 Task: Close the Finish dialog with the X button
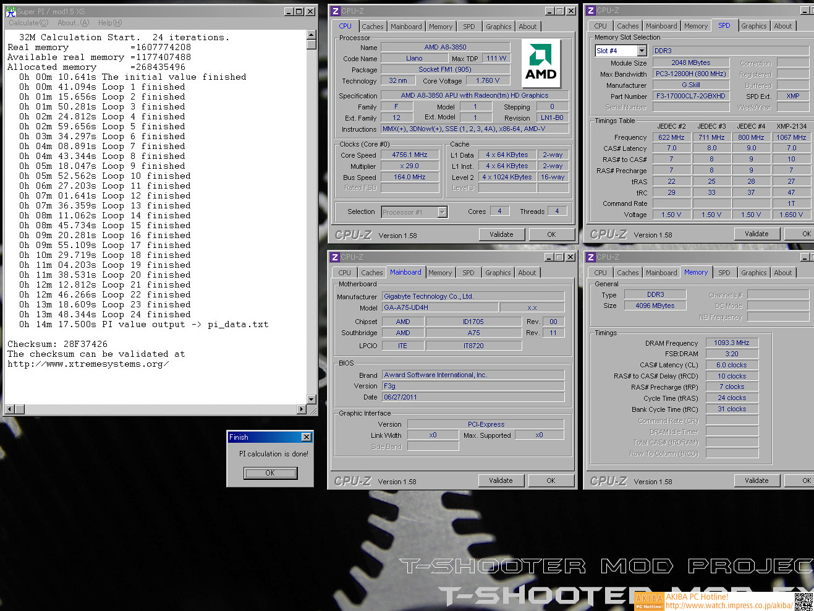click(306, 437)
